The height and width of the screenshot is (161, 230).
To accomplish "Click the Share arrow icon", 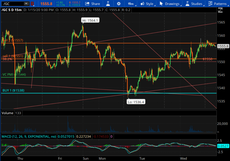I will 87,4.
